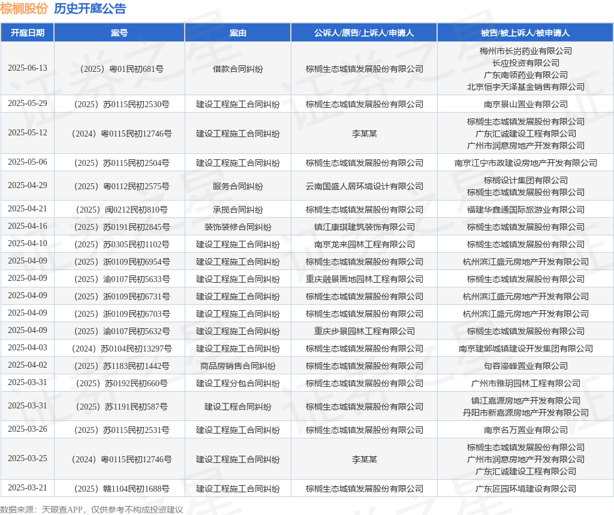This screenshot has width=614, height=515.
Task: Click case number （2025）苏0115民初2530号
Action: (119, 104)
